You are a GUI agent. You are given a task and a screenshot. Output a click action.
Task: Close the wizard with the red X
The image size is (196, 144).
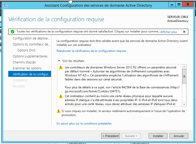(188, 4)
